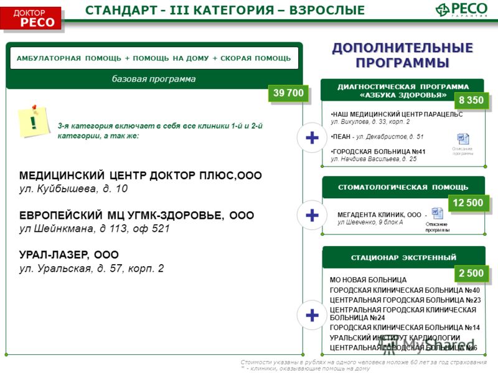
Task: Open the Стоматологическая помощь header
Action: (403, 187)
